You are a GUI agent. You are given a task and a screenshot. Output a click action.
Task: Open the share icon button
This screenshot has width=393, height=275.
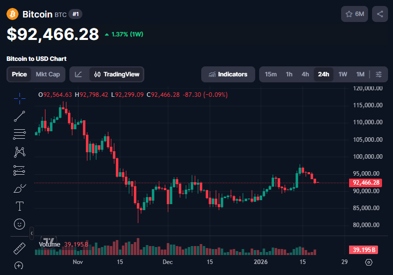(380, 14)
